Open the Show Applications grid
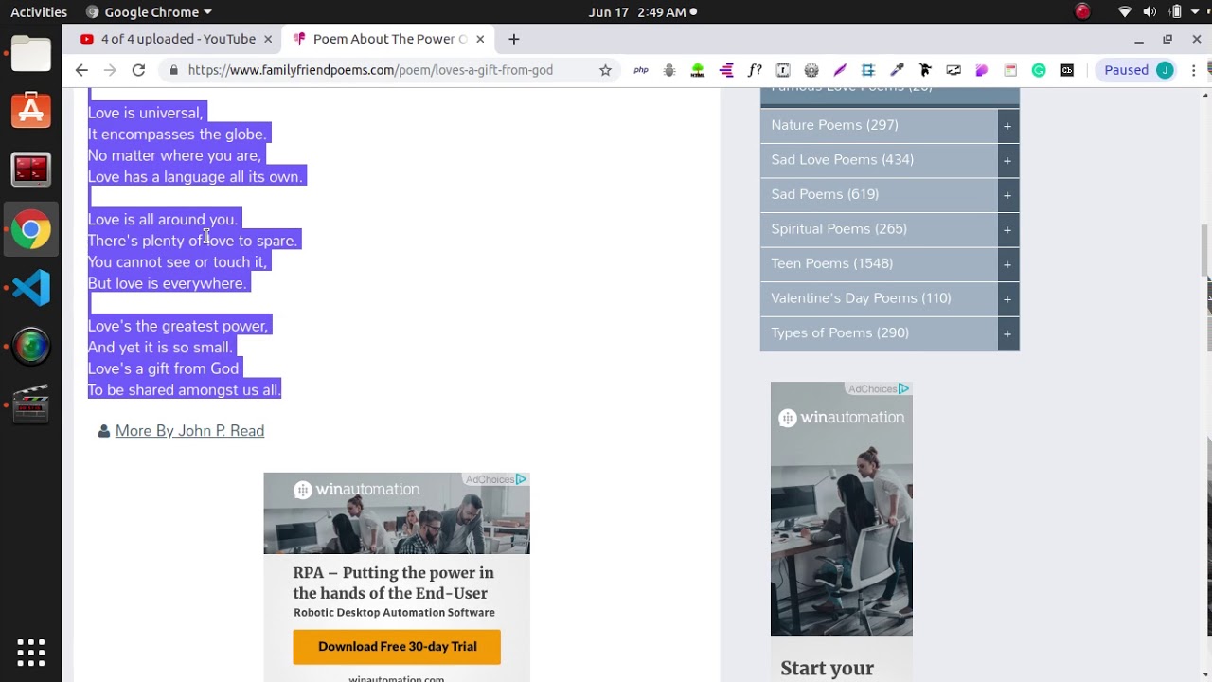 pos(31,652)
